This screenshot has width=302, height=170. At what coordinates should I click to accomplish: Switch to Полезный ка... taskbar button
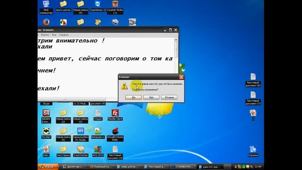[x=101, y=167]
